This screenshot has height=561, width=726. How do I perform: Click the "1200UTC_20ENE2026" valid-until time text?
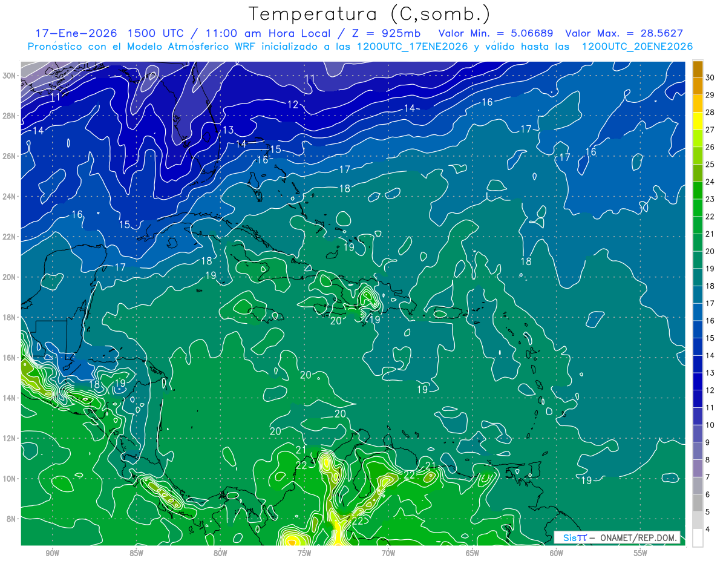637,47
